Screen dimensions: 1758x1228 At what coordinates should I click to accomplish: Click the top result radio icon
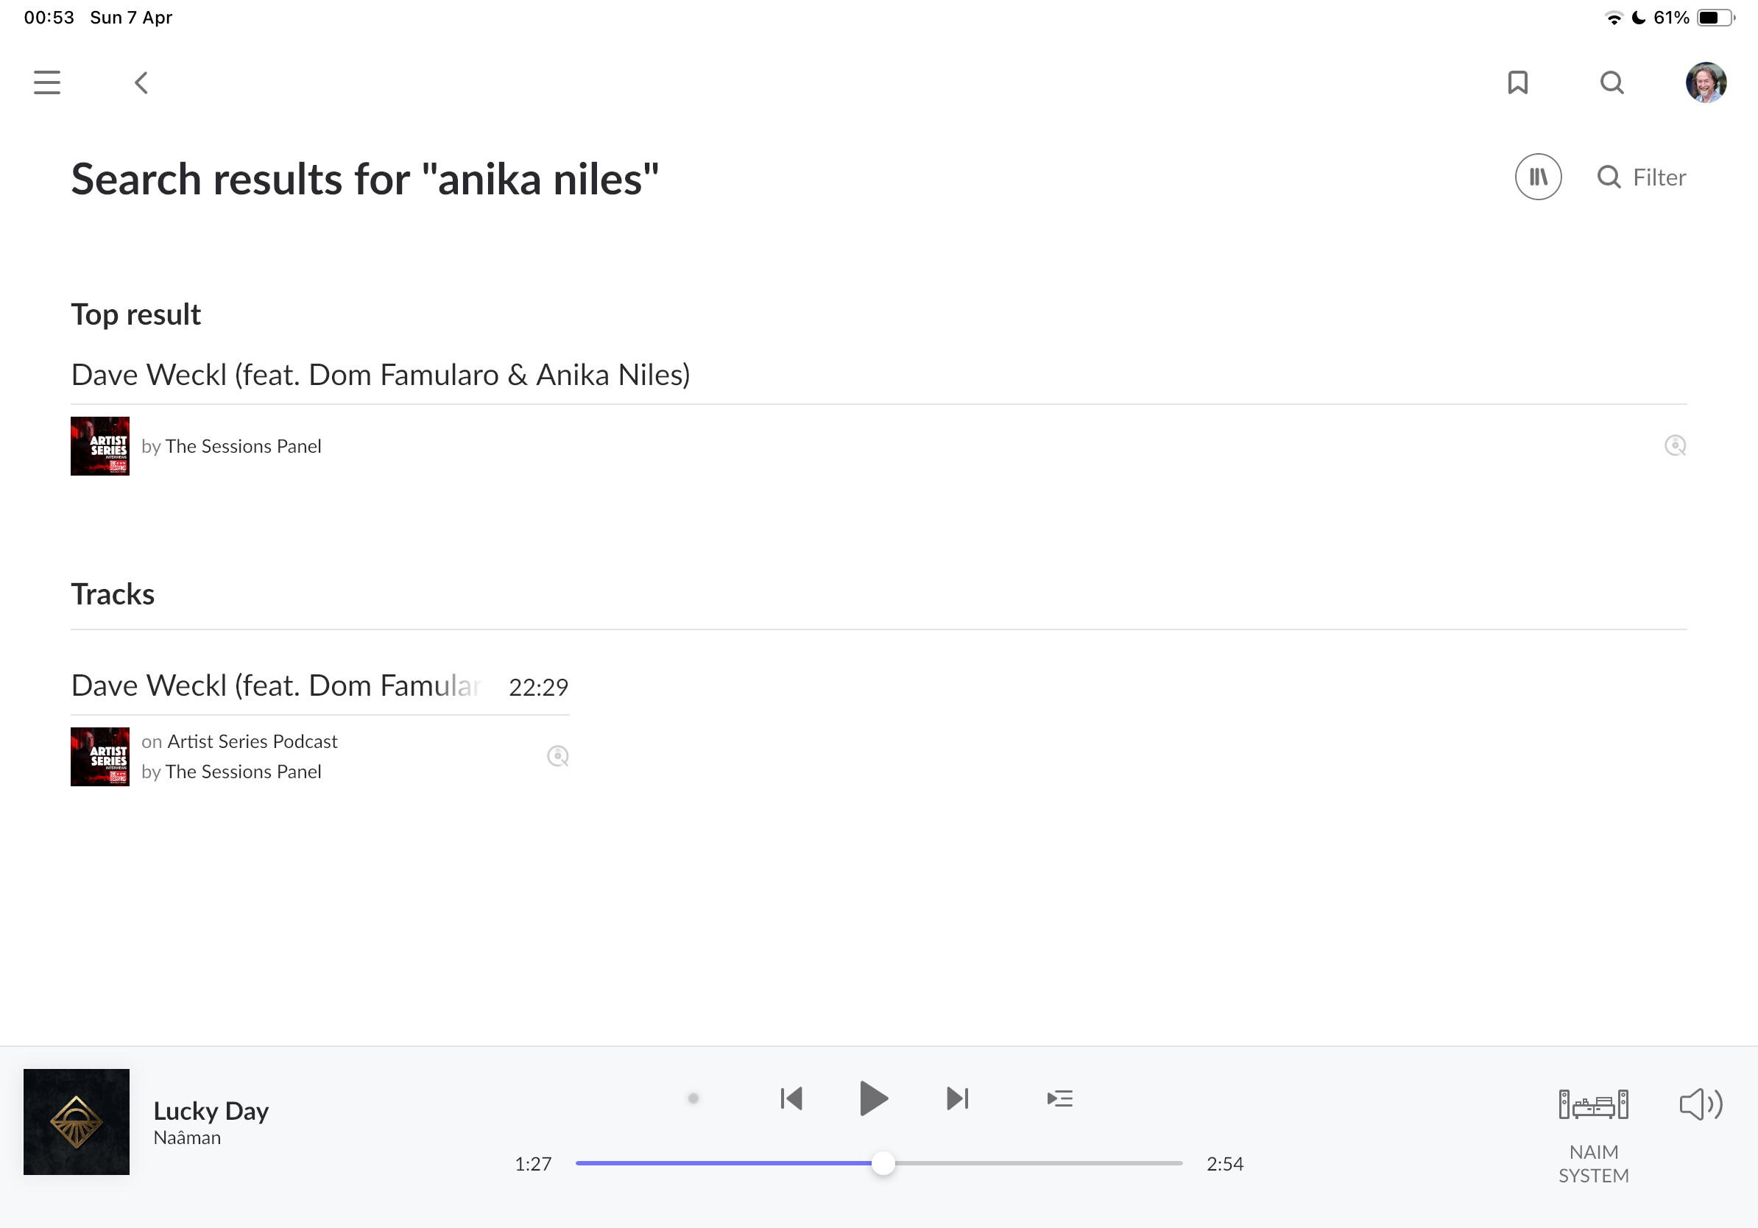point(1675,445)
